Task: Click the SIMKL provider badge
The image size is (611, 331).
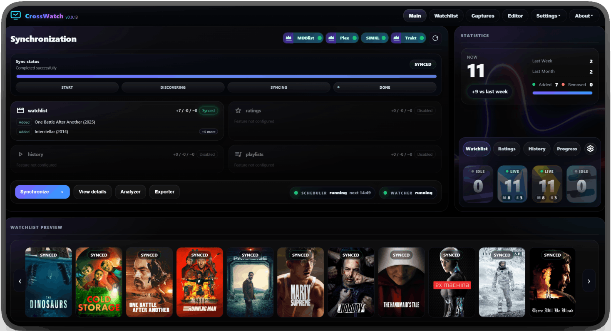Action: (x=375, y=38)
